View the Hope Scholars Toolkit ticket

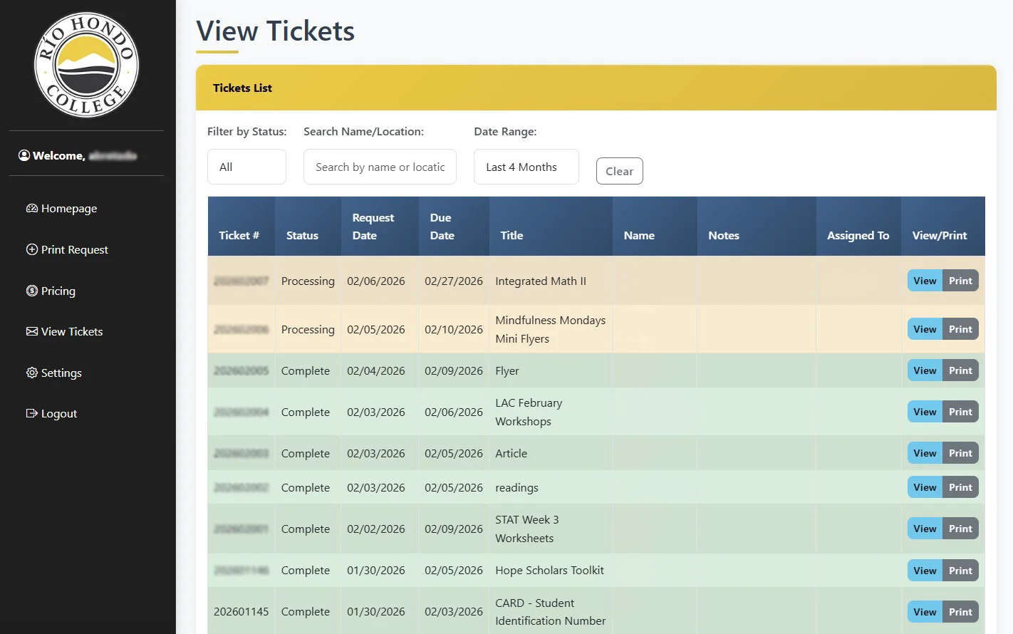click(925, 571)
